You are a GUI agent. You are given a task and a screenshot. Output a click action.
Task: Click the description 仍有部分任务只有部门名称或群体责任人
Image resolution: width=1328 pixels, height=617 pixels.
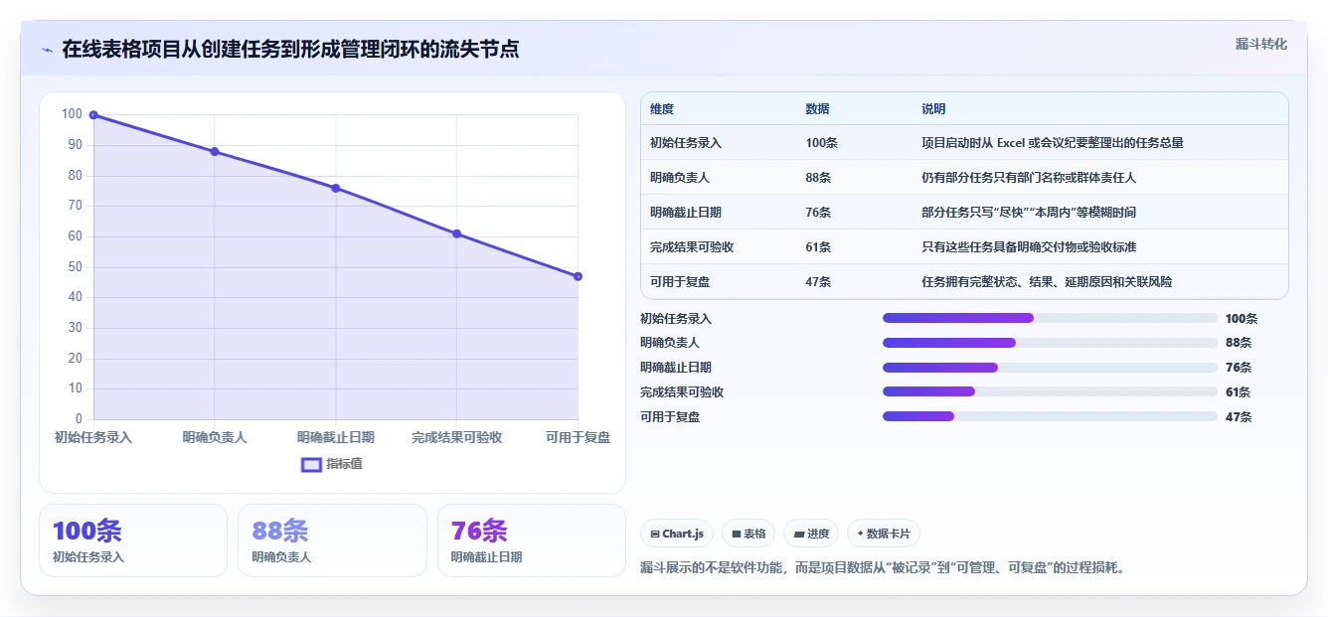[1029, 178]
